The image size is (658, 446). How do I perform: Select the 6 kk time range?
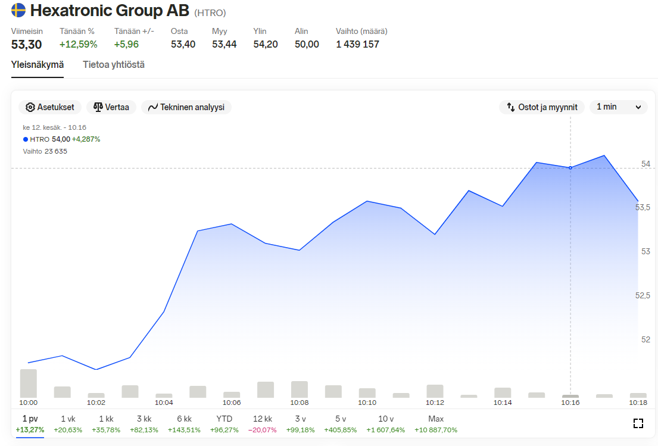(x=184, y=424)
